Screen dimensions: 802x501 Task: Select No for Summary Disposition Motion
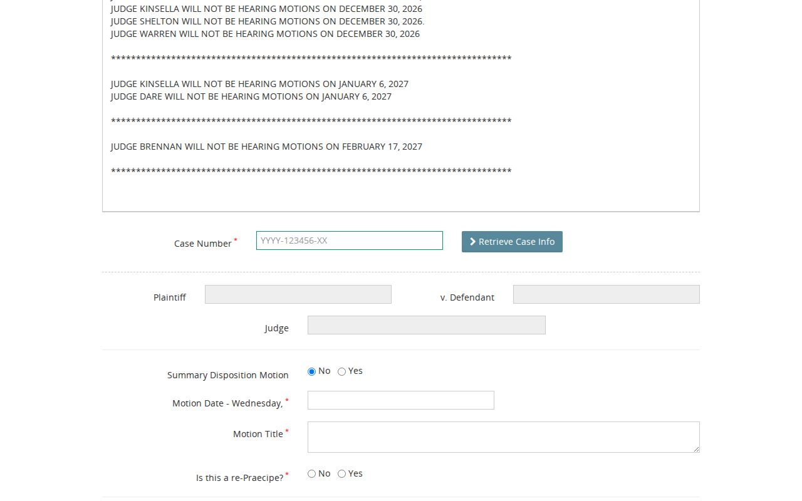coord(311,371)
